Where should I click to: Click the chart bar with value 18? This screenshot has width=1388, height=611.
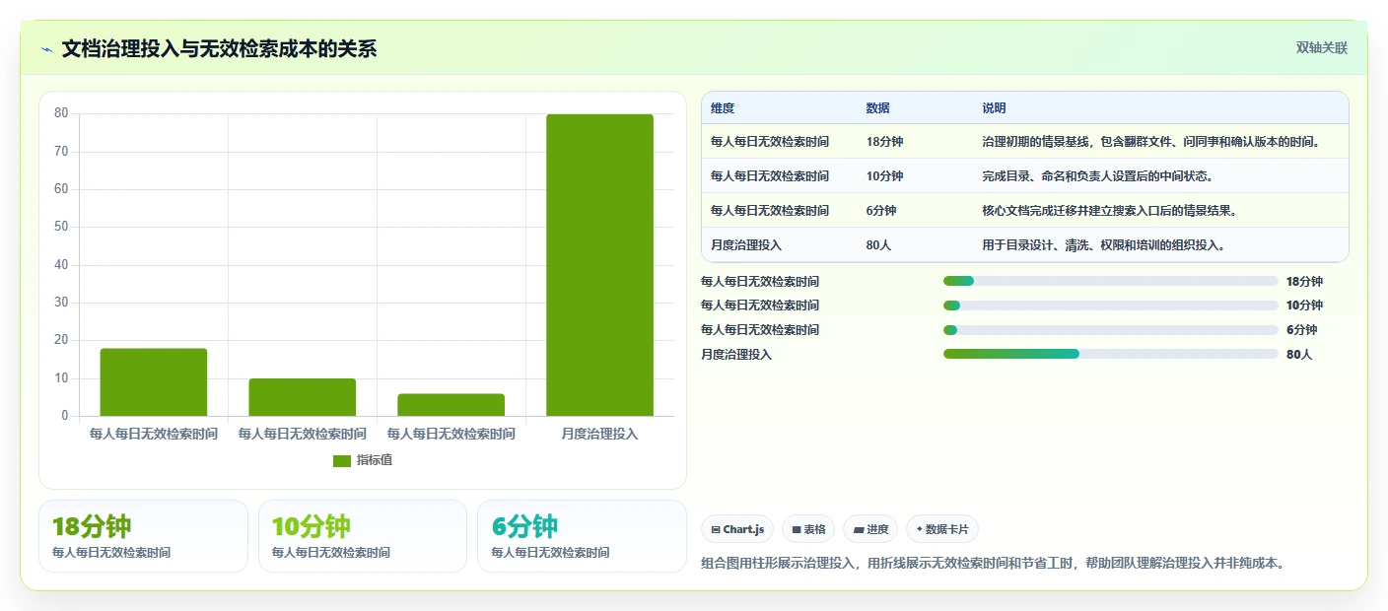[x=154, y=382]
